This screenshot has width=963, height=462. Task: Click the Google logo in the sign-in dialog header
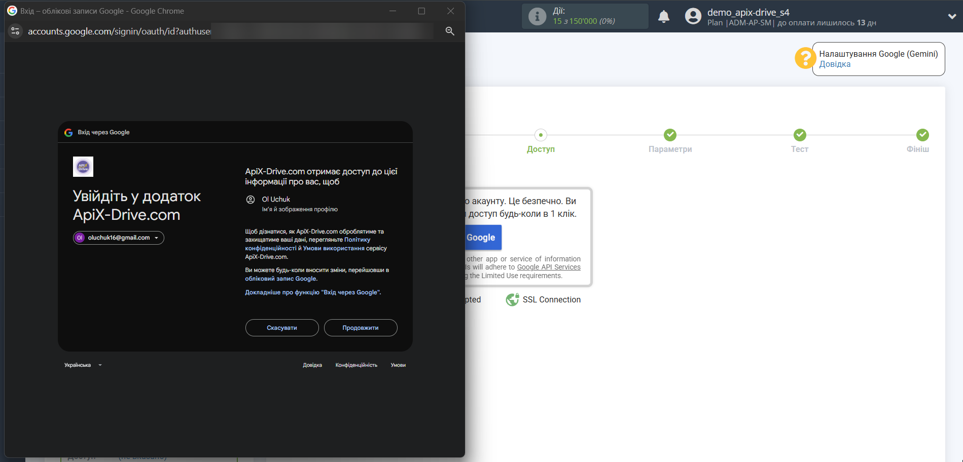[x=69, y=132]
